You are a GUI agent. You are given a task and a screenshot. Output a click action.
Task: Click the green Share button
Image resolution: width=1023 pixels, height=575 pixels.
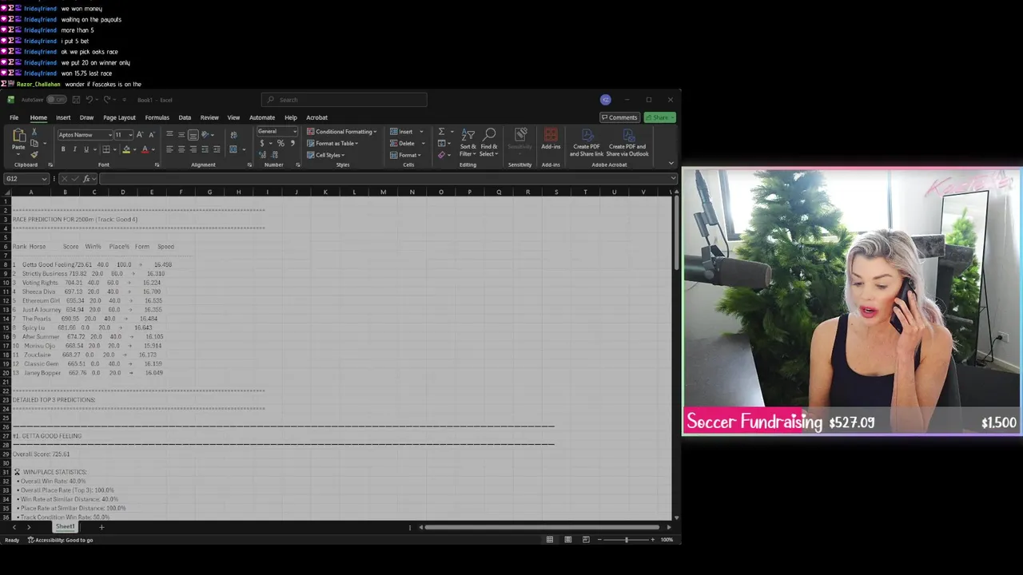point(659,117)
